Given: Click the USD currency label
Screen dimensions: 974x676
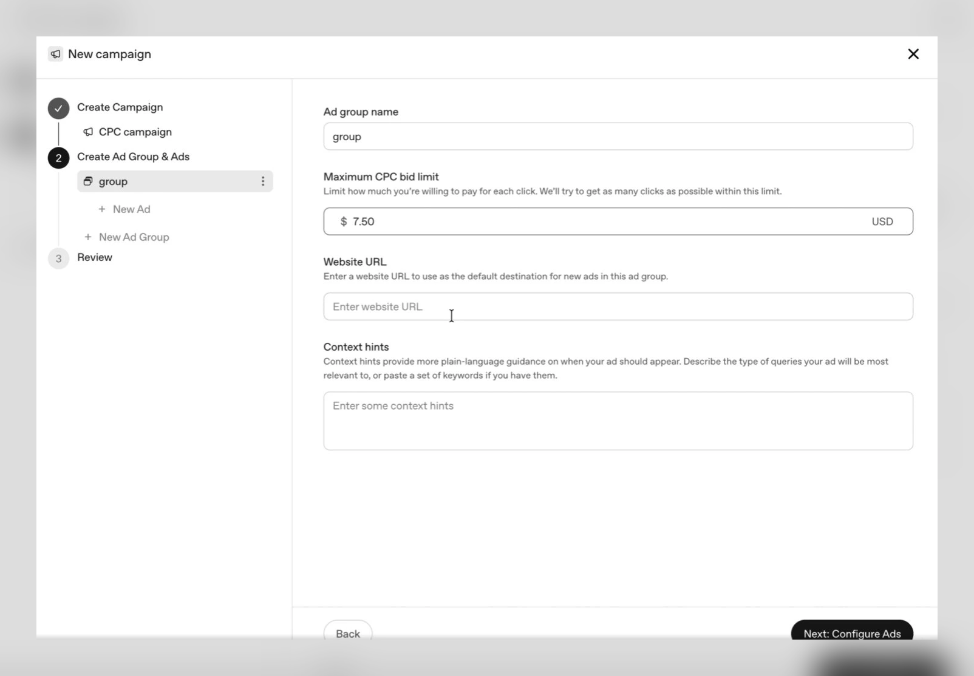Looking at the screenshot, I should [x=882, y=221].
